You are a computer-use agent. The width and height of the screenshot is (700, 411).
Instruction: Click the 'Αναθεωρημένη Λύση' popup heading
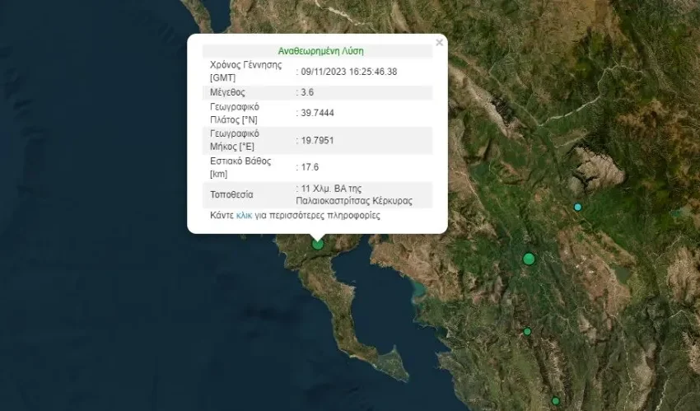click(x=320, y=51)
